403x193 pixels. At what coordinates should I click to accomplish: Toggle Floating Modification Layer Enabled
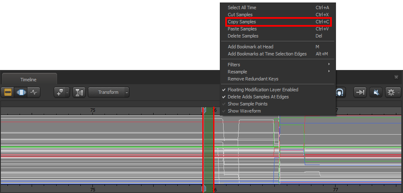pos(278,90)
